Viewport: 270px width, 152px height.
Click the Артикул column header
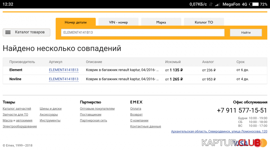point(55,62)
